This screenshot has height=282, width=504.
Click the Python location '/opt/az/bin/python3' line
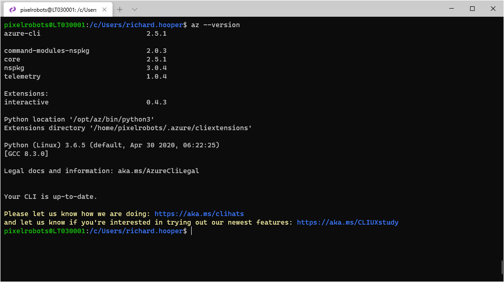coord(79,119)
